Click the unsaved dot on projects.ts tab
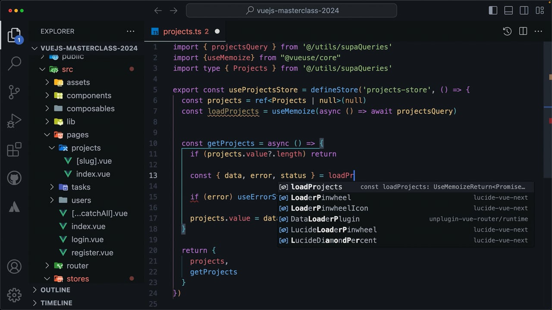Viewport: 552px width, 310px height. pyautogui.click(x=217, y=31)
